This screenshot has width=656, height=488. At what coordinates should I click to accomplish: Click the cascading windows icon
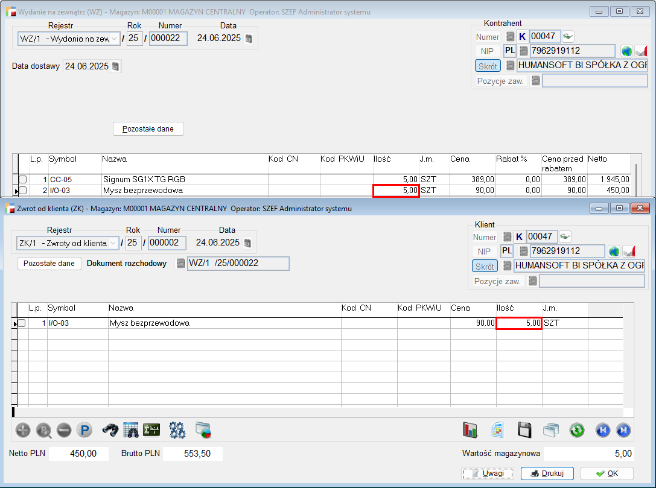551,430
